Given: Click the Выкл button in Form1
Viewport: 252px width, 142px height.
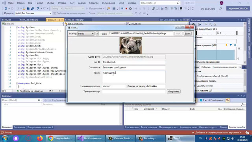Looking at the screenshot, I should tap(187, 34).
